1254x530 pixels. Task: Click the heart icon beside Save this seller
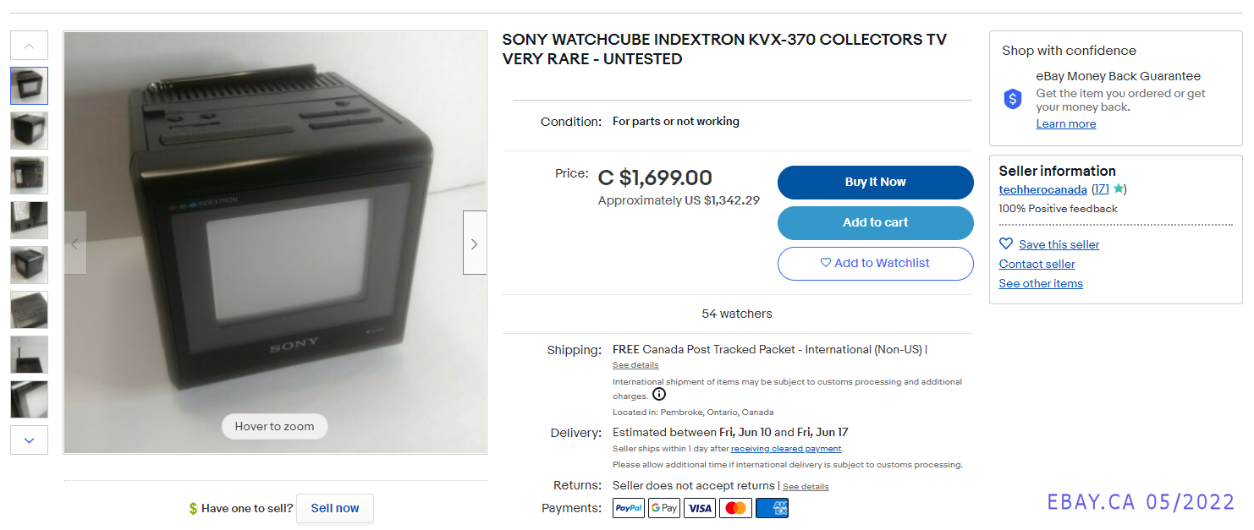(1006, 243)
